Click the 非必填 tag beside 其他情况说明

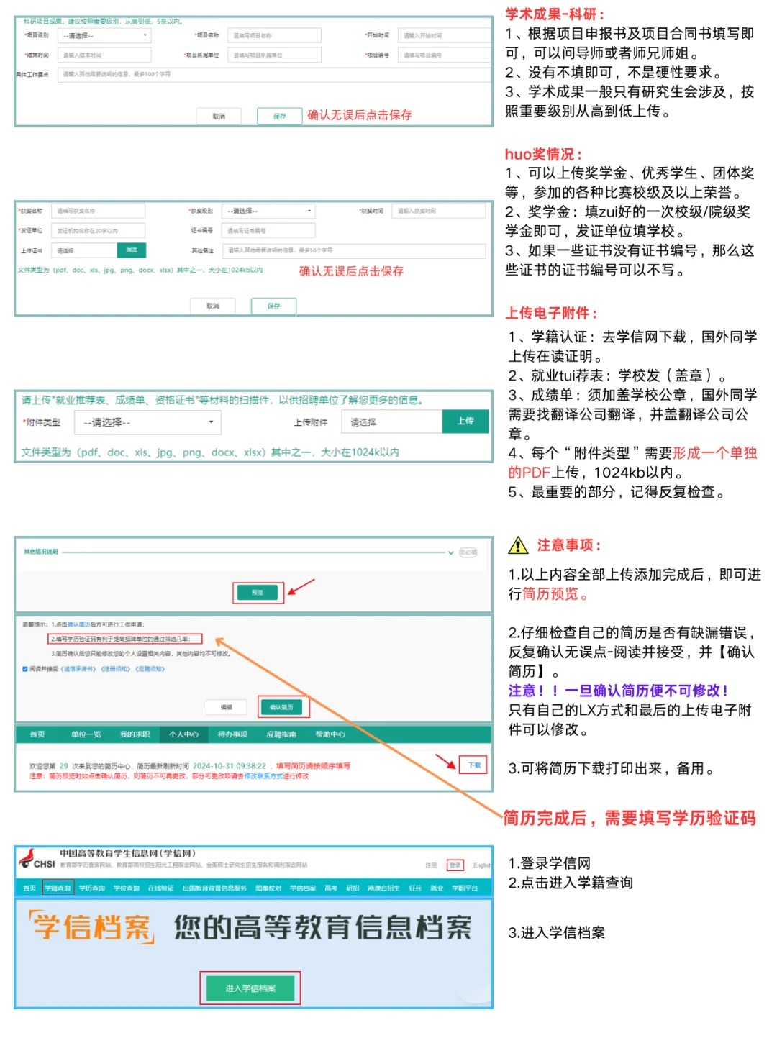[x=468, y=552]
